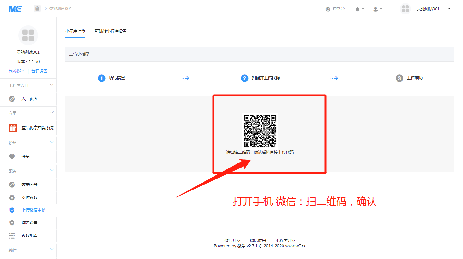Viewport: 463px width, 259px height.
Task: Click the red gift app icon
Action: click(13, 128)
